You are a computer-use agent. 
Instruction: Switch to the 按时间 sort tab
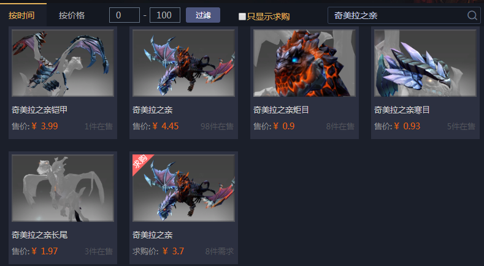[21, 15]
